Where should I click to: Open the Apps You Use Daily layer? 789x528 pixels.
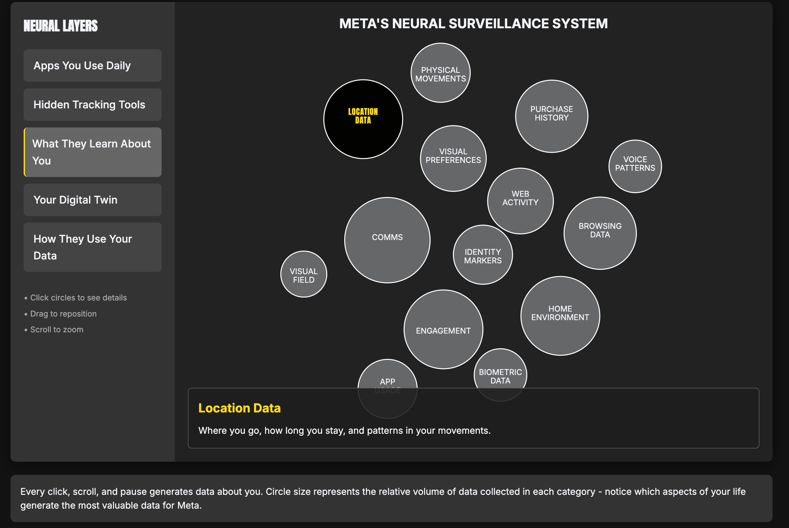92,66
